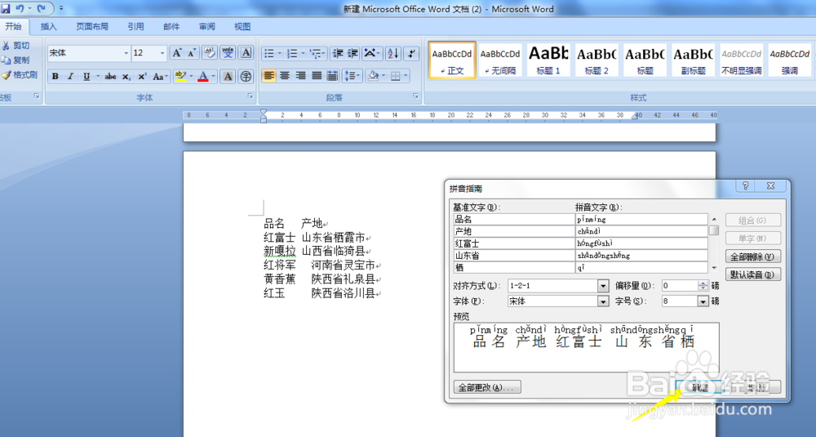Switch to the 页面布局 ribbon tab
Screen dimensions: 816x437
click(x=92, y=27)
